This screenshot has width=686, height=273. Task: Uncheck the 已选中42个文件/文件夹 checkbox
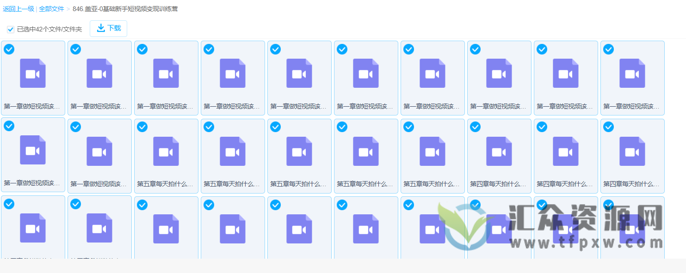click(10, 29)
